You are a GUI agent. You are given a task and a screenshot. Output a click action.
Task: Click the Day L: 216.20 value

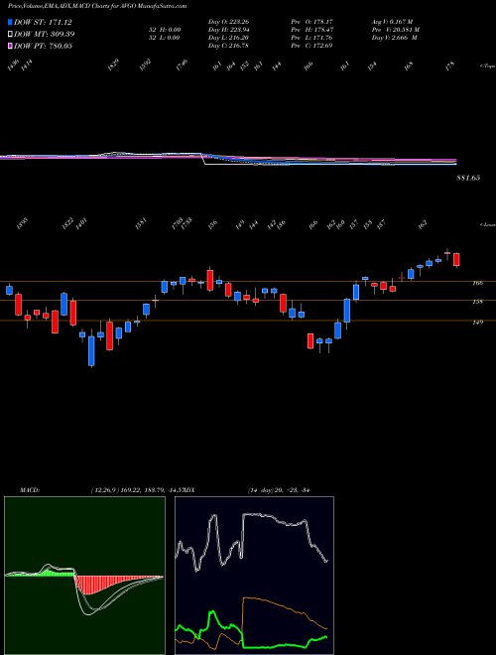[228, 37]
